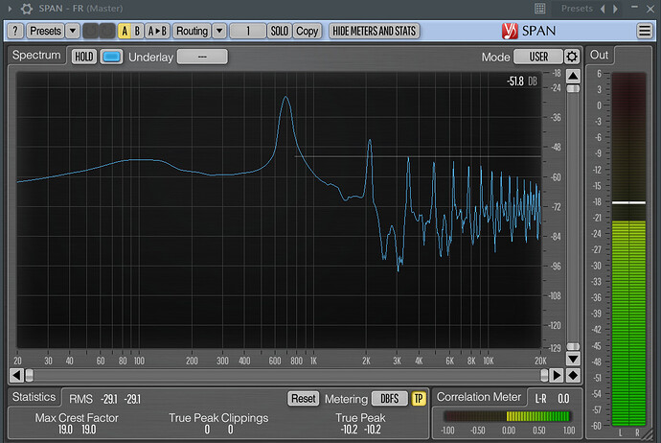Click the lower vertical range slider handle
This screenshot has width=661, height=443.
tap(573, 346)
